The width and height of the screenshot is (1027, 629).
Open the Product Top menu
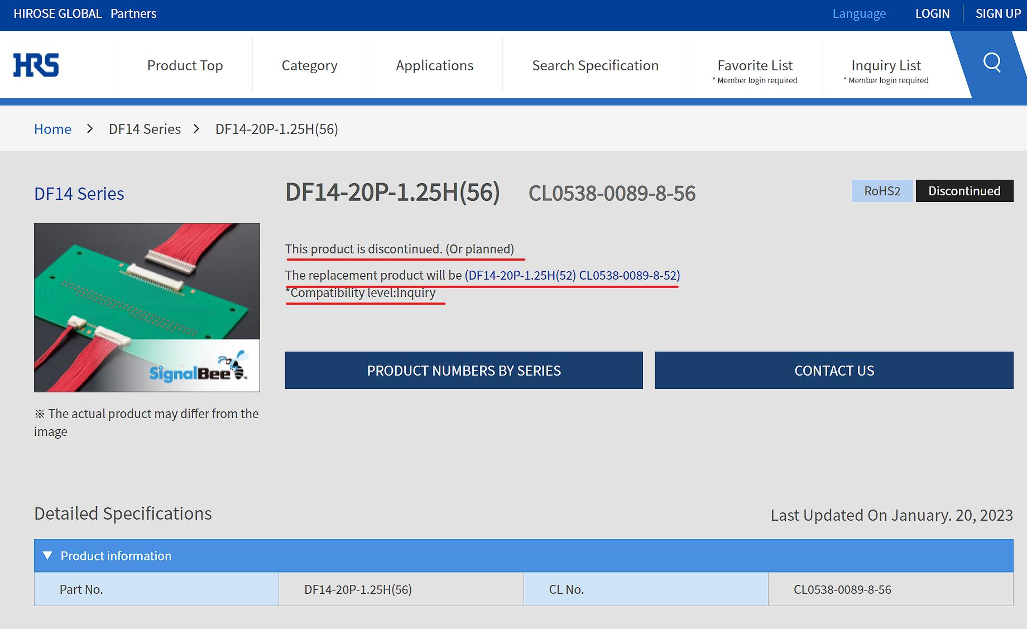pyautogui.click(x=185, y=65)
